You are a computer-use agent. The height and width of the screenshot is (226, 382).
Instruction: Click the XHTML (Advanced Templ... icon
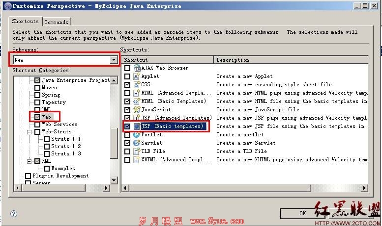137,160
